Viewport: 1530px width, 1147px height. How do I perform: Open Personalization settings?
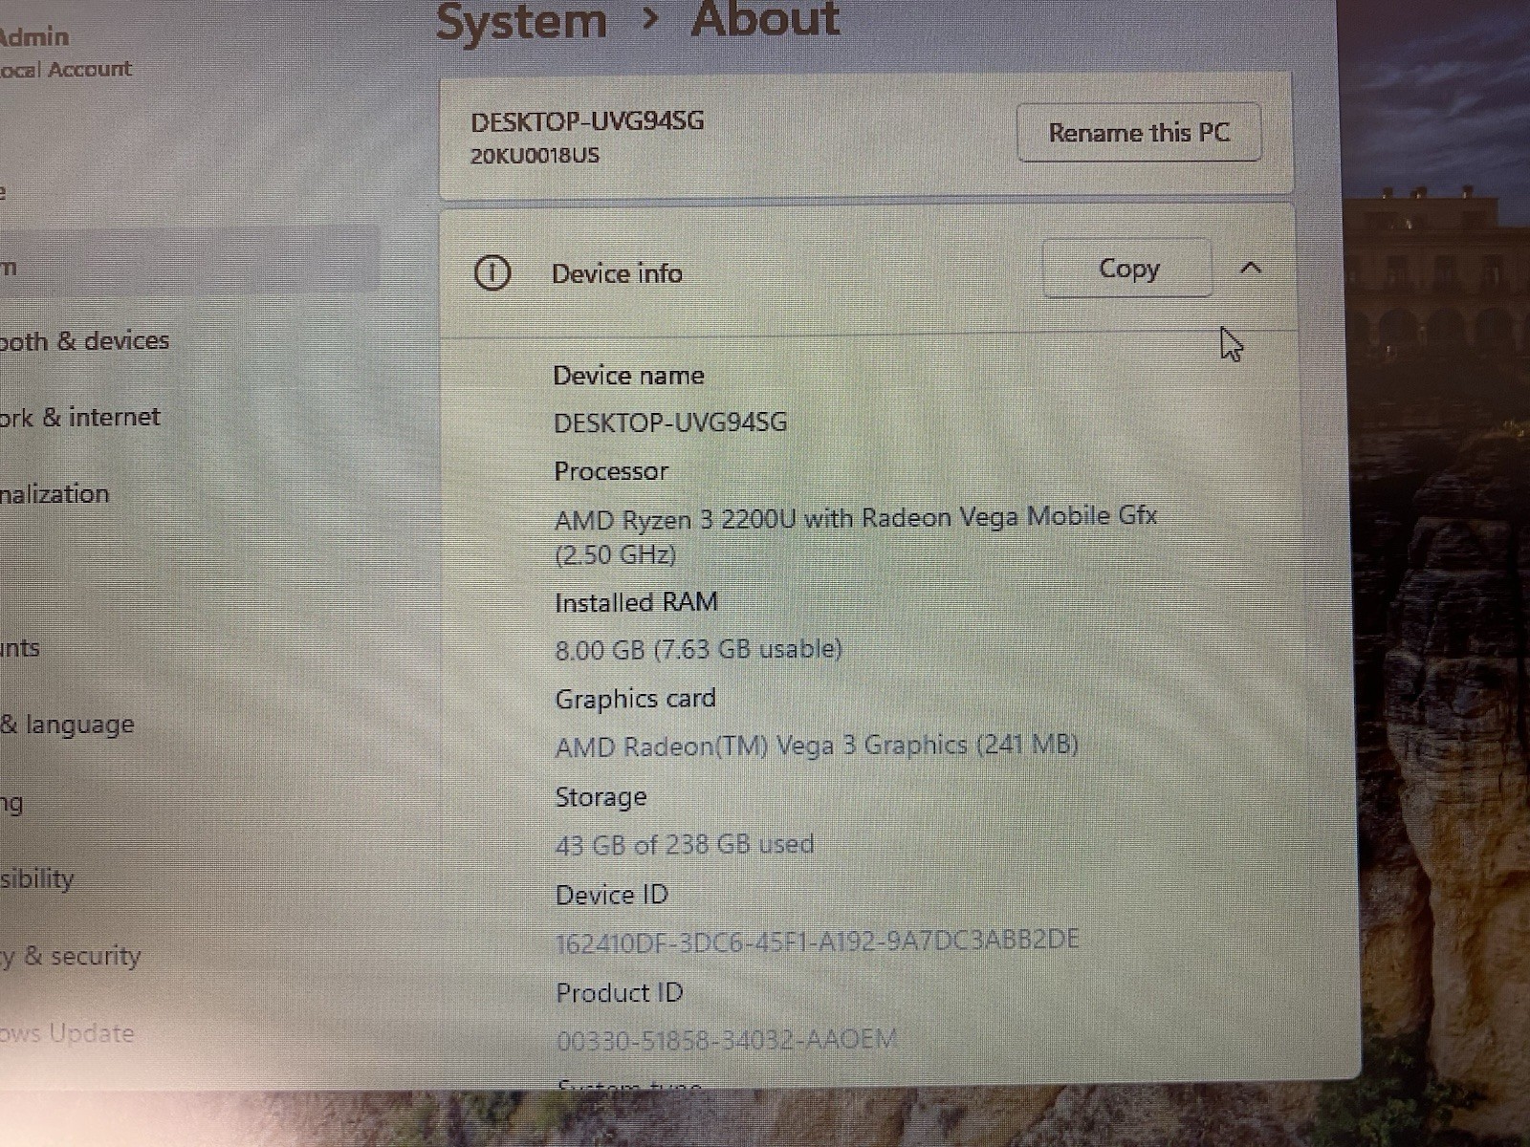55,494
